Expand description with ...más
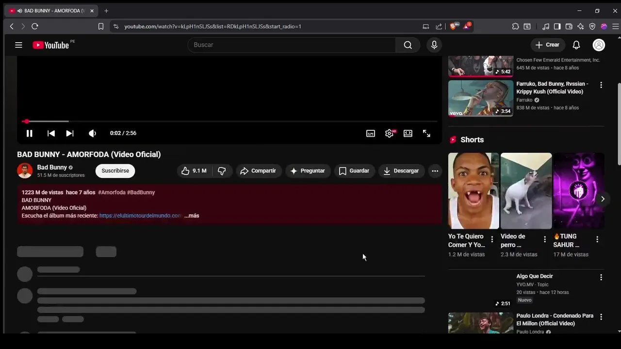This screenshot has height=349, width=621. pyautogui.click(x=192, y=216)
